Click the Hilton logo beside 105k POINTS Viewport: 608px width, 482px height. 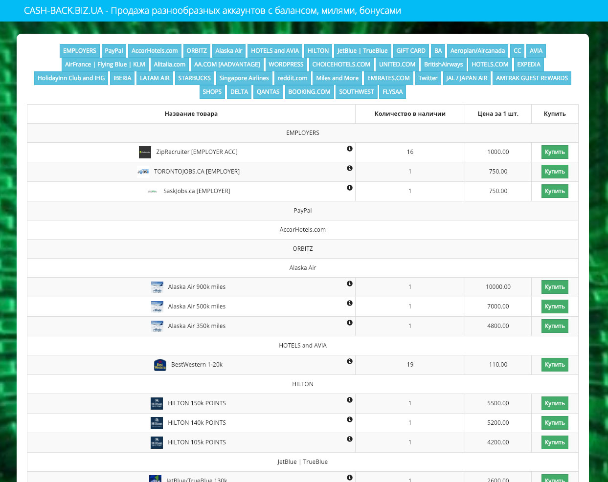157,442
